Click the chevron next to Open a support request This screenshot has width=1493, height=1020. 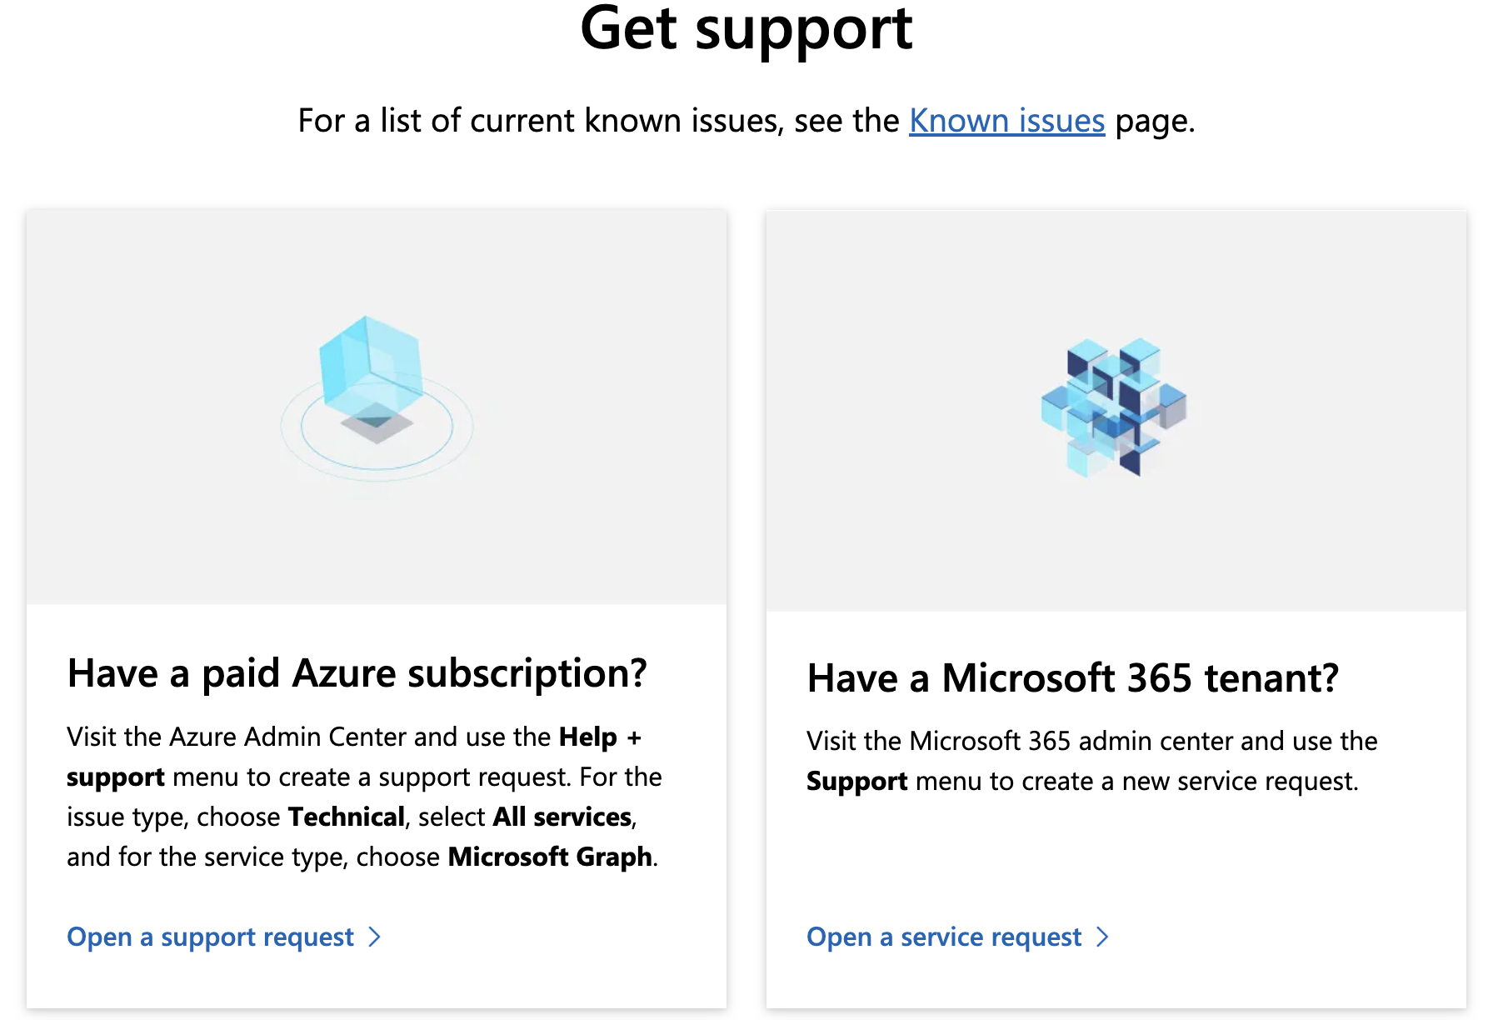click(x=376, y=937)
